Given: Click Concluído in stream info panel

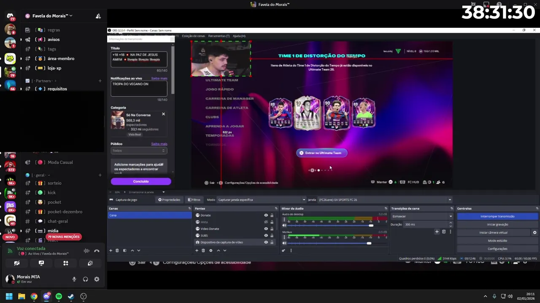Looking at the screenshot, I should click(x=141, y=181).
